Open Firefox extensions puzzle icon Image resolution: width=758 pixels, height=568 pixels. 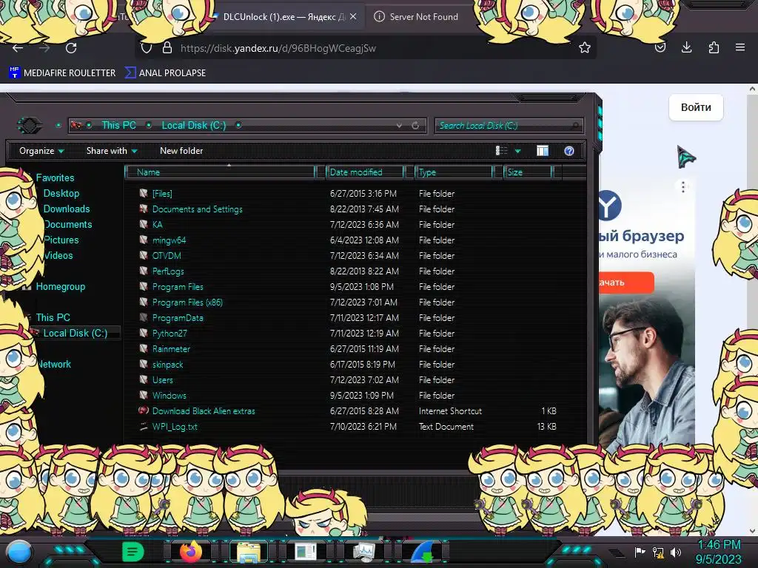(x=714, y=47)
